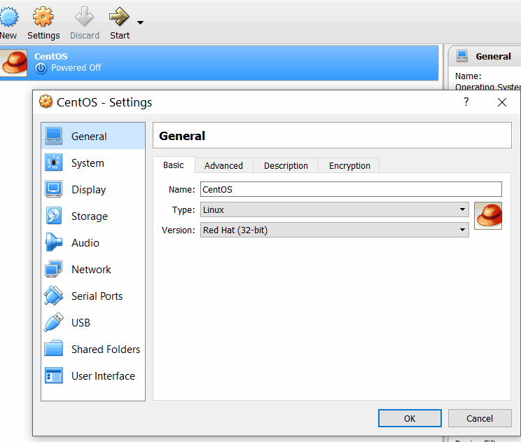Open the Version dropdown showing Red Hat (32-bit)
This screenshot has width=521, height=442.
[334, 230]
